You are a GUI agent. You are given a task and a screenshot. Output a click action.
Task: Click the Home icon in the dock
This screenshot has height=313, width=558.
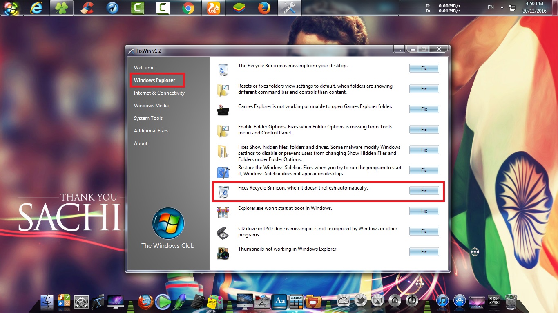pyautogui.click(x=395, y=301)
